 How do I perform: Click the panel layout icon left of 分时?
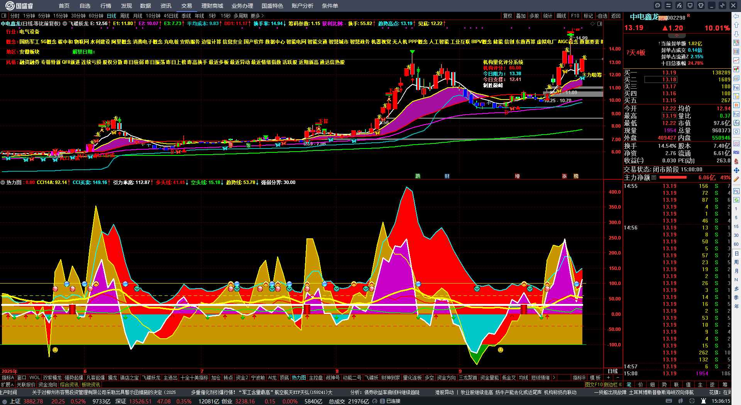(4, 16)
